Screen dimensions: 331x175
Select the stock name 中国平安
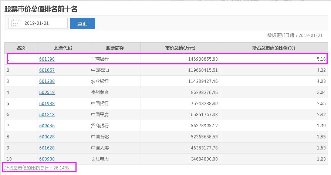[100, 115]
